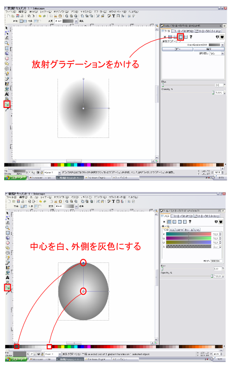Select the Zoom tool in upper Inkscape window
This screenshot has height=369, width=230.
6,43
